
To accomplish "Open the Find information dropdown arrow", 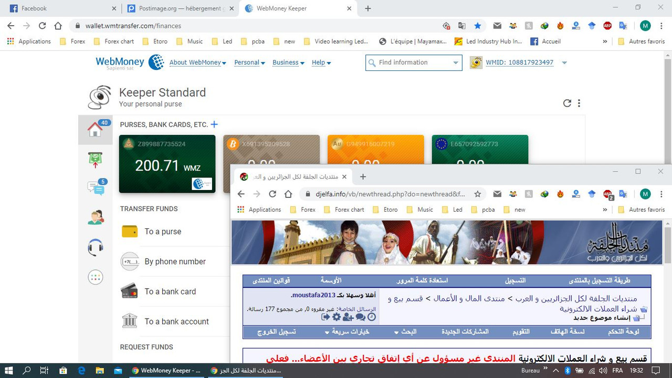I will pyautogui.click(x=455, y=62).
